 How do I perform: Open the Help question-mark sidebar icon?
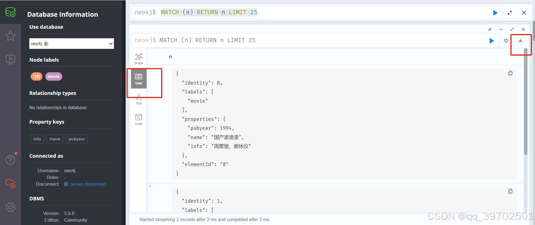(10, 160)
